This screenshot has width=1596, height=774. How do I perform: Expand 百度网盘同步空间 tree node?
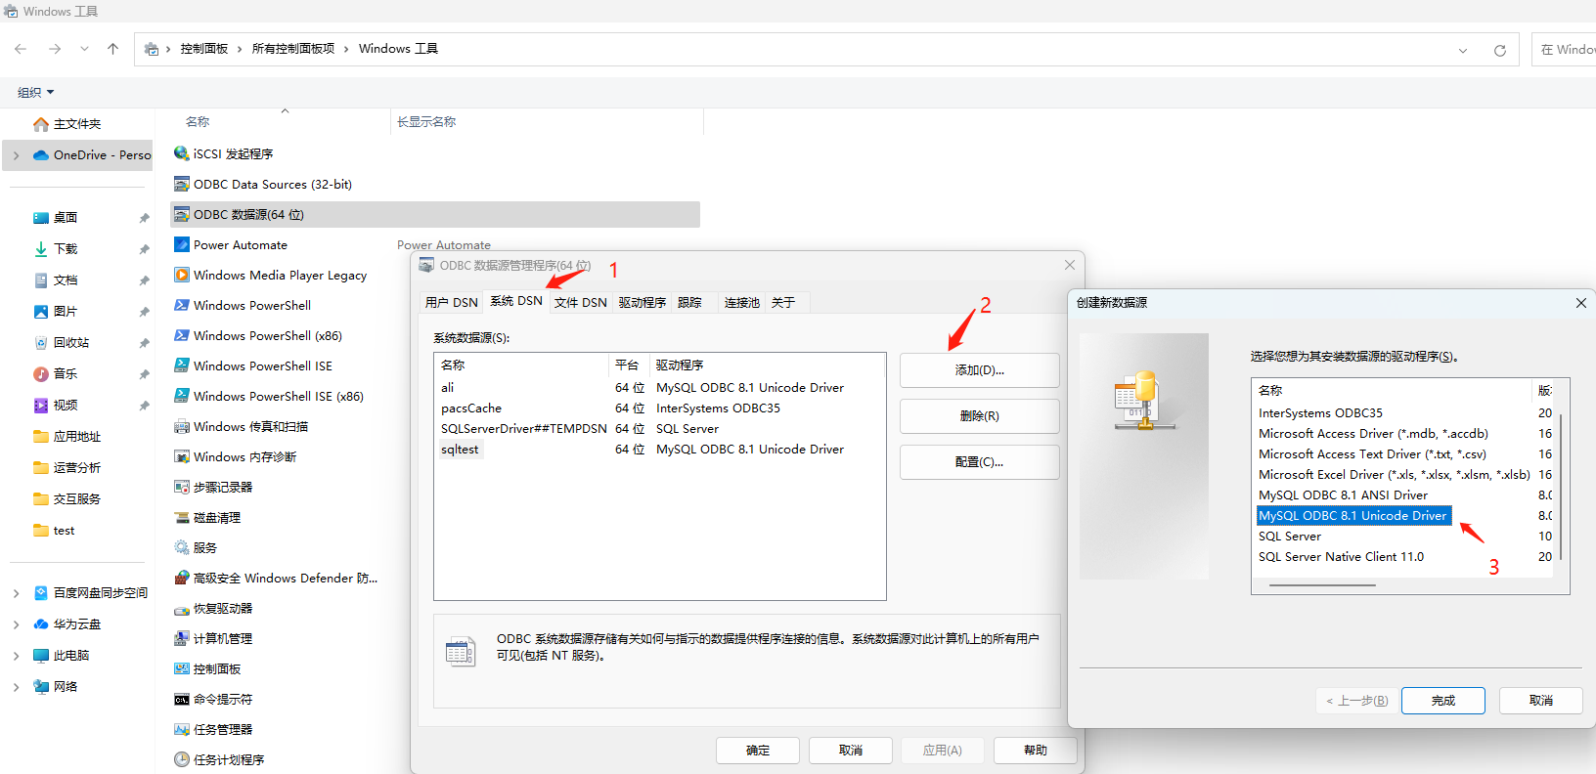[16, 593]
